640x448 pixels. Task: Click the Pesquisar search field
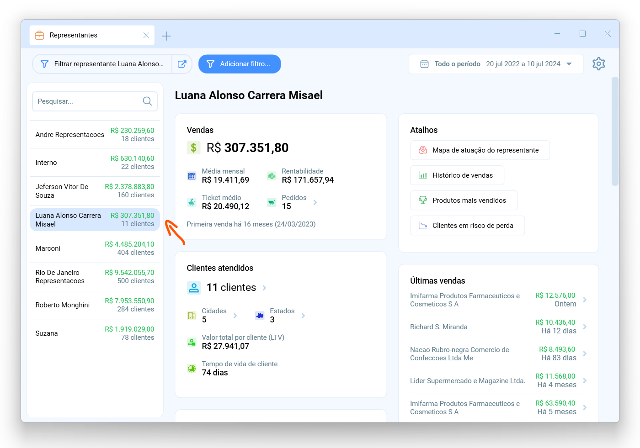95,101
